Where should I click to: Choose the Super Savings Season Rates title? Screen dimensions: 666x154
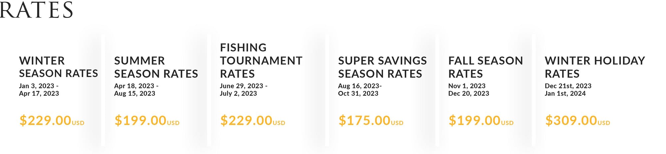[383, 67]
